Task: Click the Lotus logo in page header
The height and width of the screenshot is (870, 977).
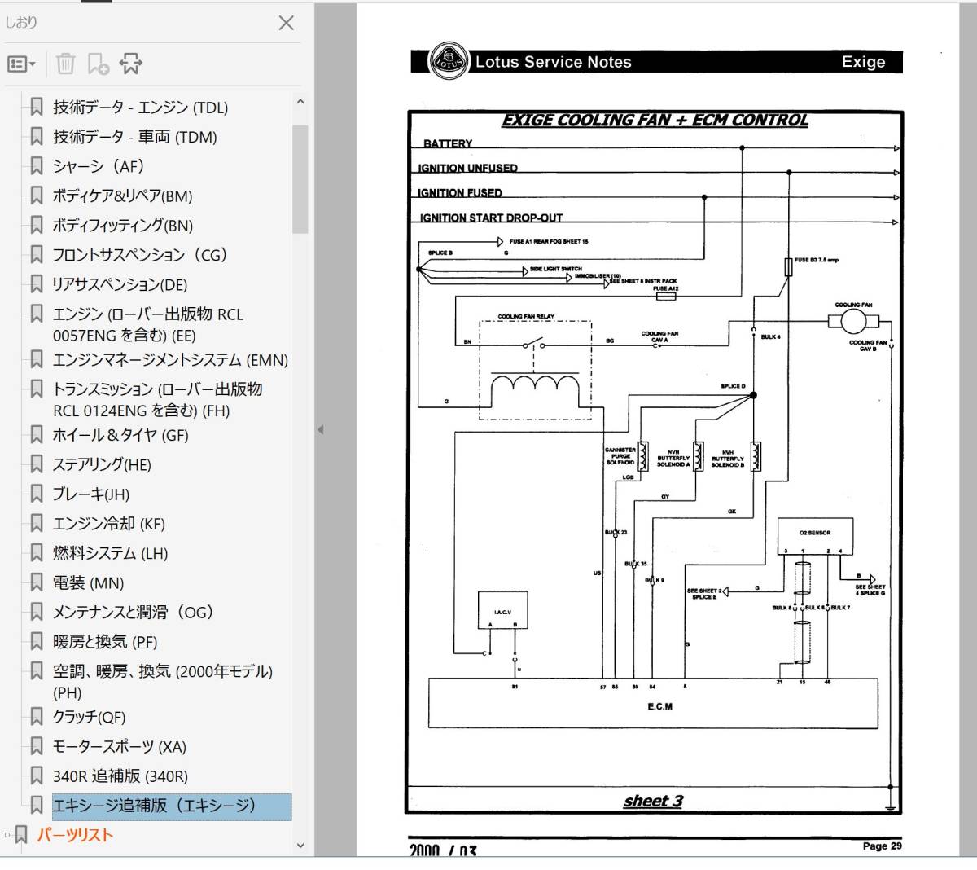Action: [450, 61]
